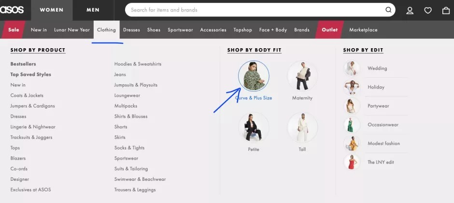Open Shirts & Blouses link
The width and height of the screenshot is (454, 203).
click(131, 116)
